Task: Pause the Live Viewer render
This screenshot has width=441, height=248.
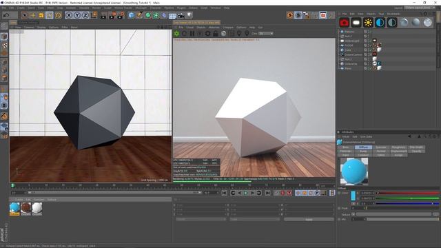Action: [x=192, y=34]
